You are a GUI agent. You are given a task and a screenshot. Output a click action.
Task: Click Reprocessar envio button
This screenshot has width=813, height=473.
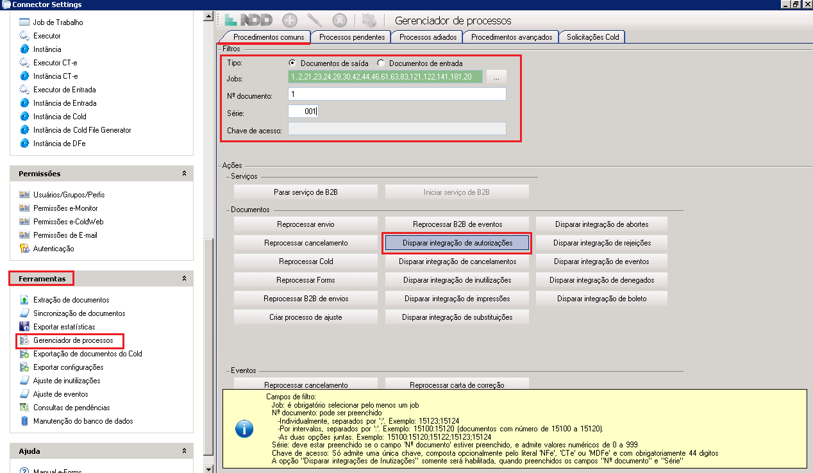tap(305, 224)
